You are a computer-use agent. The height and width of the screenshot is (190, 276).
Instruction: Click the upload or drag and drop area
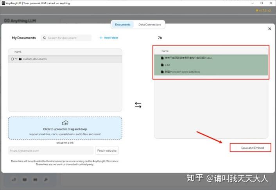point(65,128)
